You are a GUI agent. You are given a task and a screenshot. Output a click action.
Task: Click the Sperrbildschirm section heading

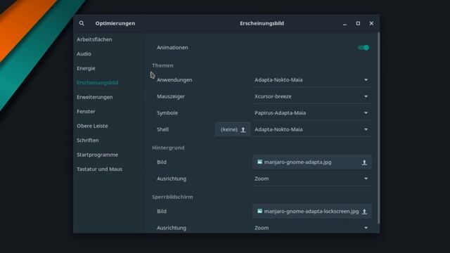[x=172, y=197]
